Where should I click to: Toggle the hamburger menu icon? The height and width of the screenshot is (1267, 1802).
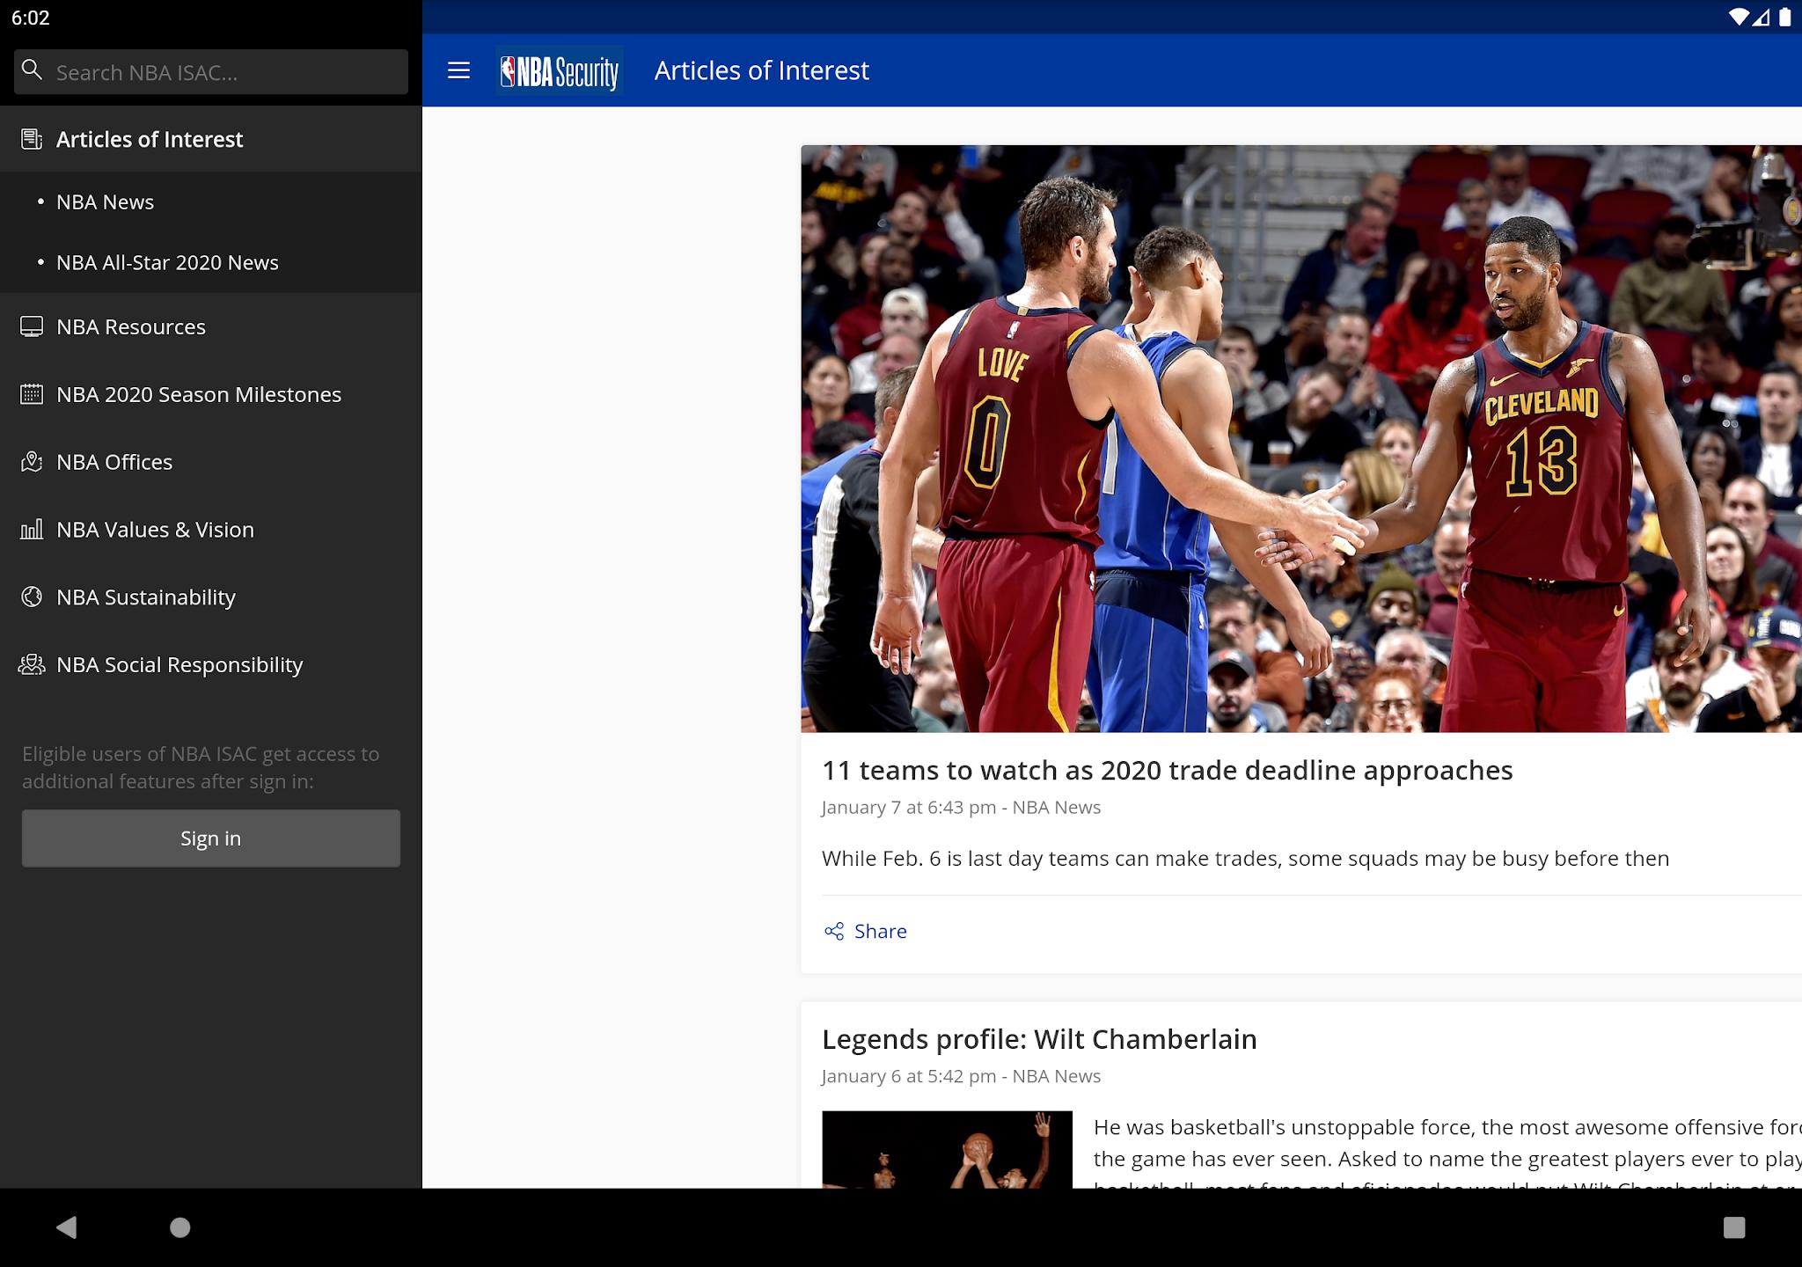click(x=458, y=70)
